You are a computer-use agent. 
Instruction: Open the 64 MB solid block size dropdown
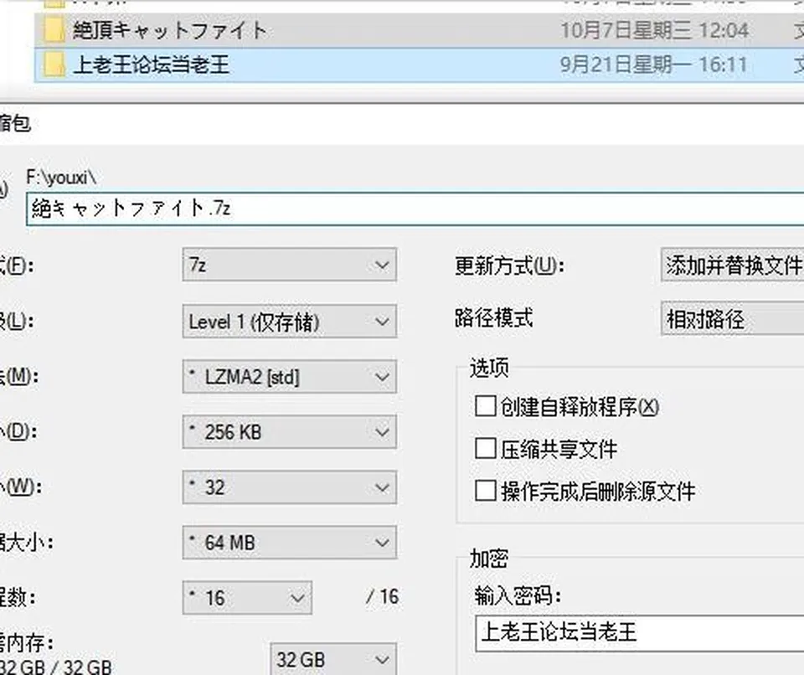[289, 542]
